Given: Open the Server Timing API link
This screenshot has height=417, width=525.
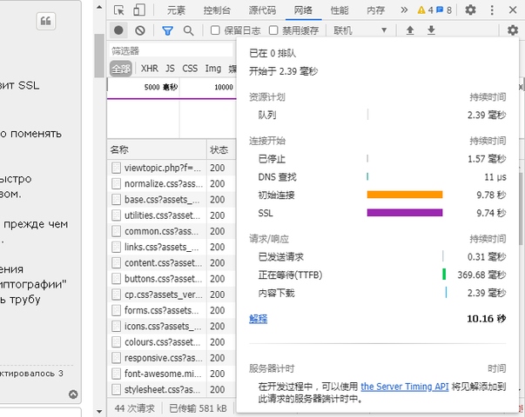Looking at the screenshot, I should (x=405, y=387).
